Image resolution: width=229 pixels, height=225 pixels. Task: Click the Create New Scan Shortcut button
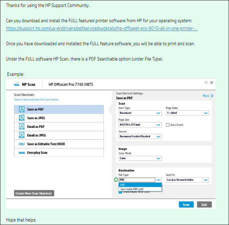(34, 193)
